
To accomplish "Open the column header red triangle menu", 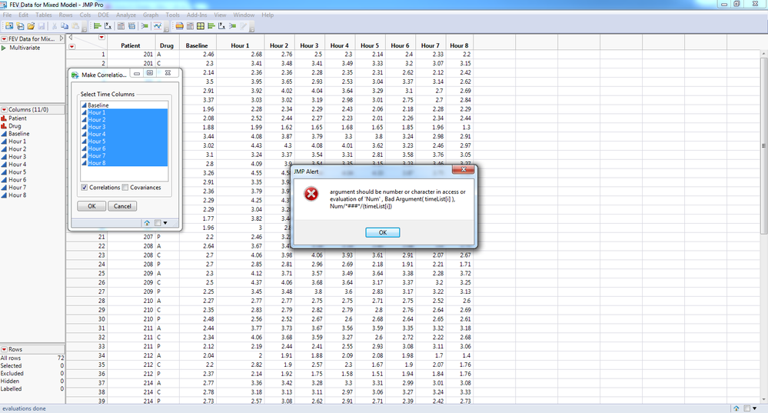I will click(102, 37).
